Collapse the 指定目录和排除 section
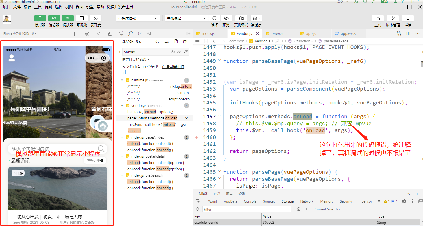Viewport: 423px width, 226px height. point(136,60)
